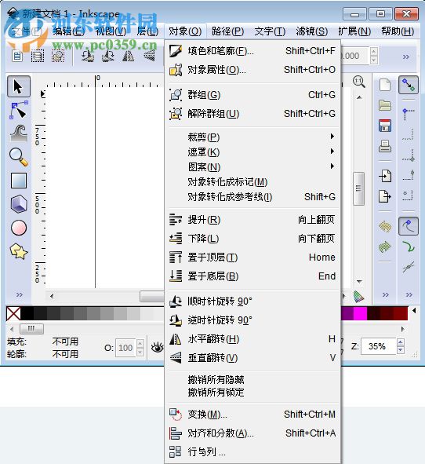Select the Zoom magnifier tool

(19, 157)
